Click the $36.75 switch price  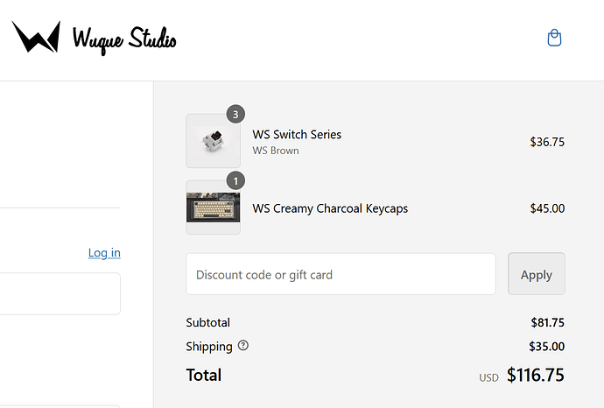(547, 142)
